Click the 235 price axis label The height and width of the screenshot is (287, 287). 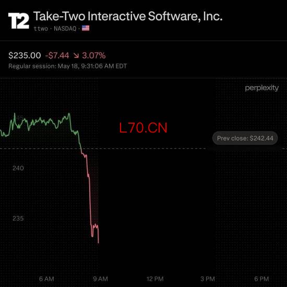point(18,218)
